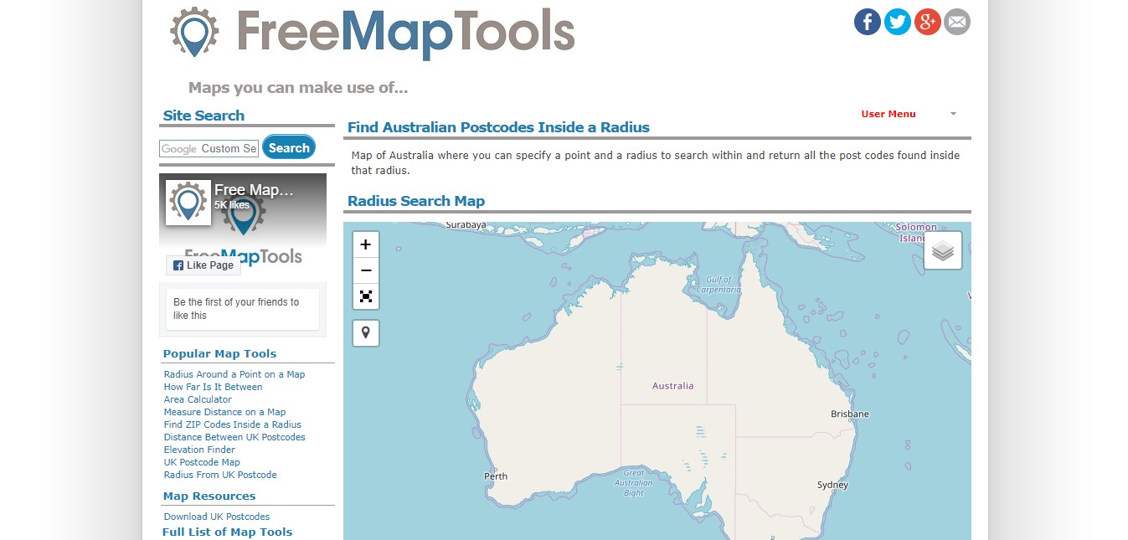The height and width of the screenshot is (540, 1128).
Task: Toggle fullscreen map view
Action: [366, 296]
